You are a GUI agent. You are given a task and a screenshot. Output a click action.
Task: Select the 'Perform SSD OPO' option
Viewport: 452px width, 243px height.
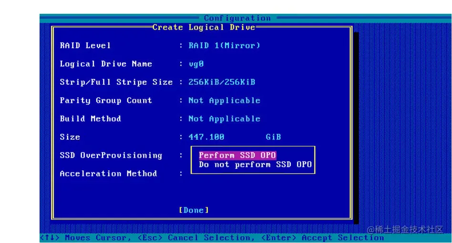(x=237, y=155)
